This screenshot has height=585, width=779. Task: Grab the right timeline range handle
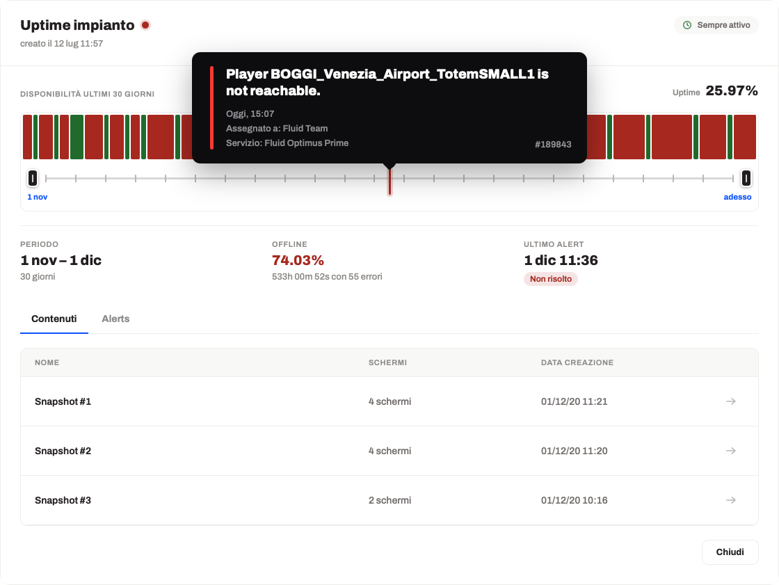(x=746, y=178)
